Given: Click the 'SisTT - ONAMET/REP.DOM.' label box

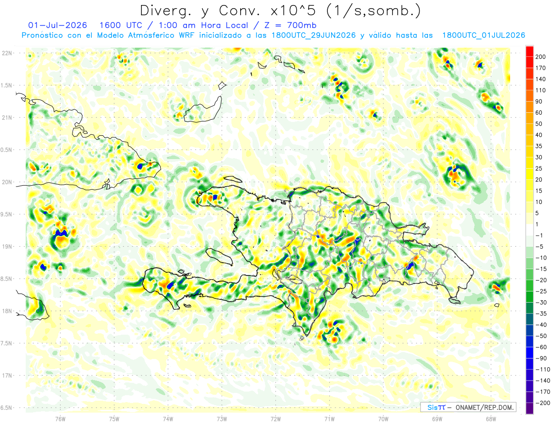Looking at the screenshot, I should (468, 407).
